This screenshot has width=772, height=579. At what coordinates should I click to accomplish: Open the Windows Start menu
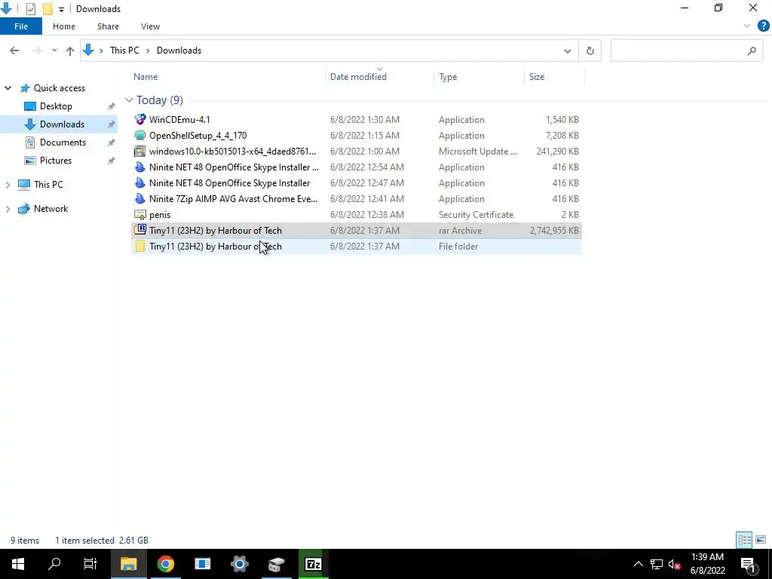tap(18, 564)
